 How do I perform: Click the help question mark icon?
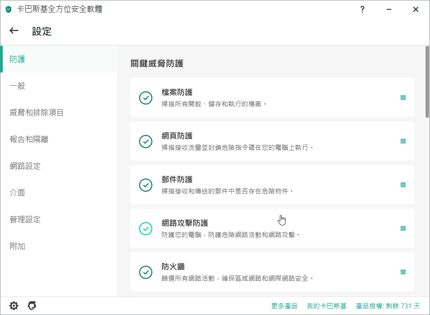click(x=363, y=9)
